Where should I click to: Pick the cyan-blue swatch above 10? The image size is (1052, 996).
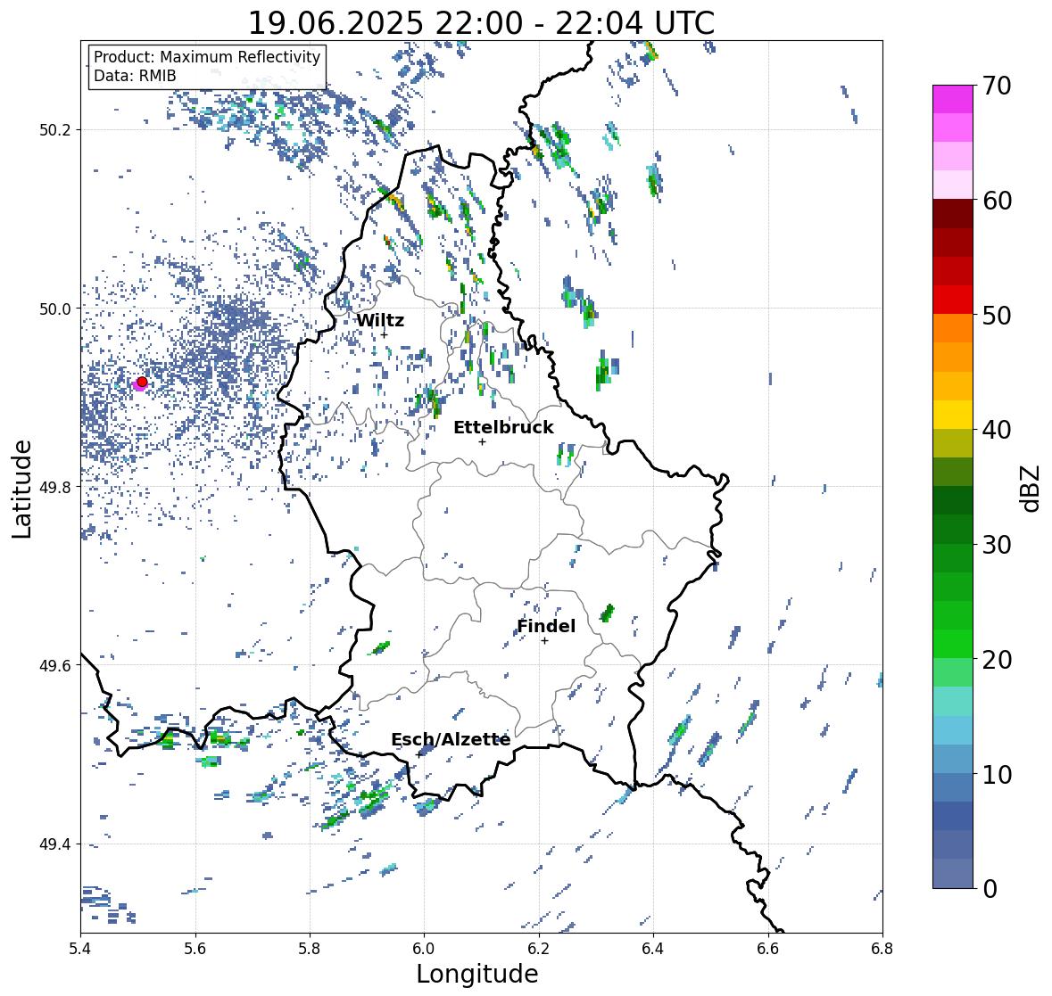(953, 759)
